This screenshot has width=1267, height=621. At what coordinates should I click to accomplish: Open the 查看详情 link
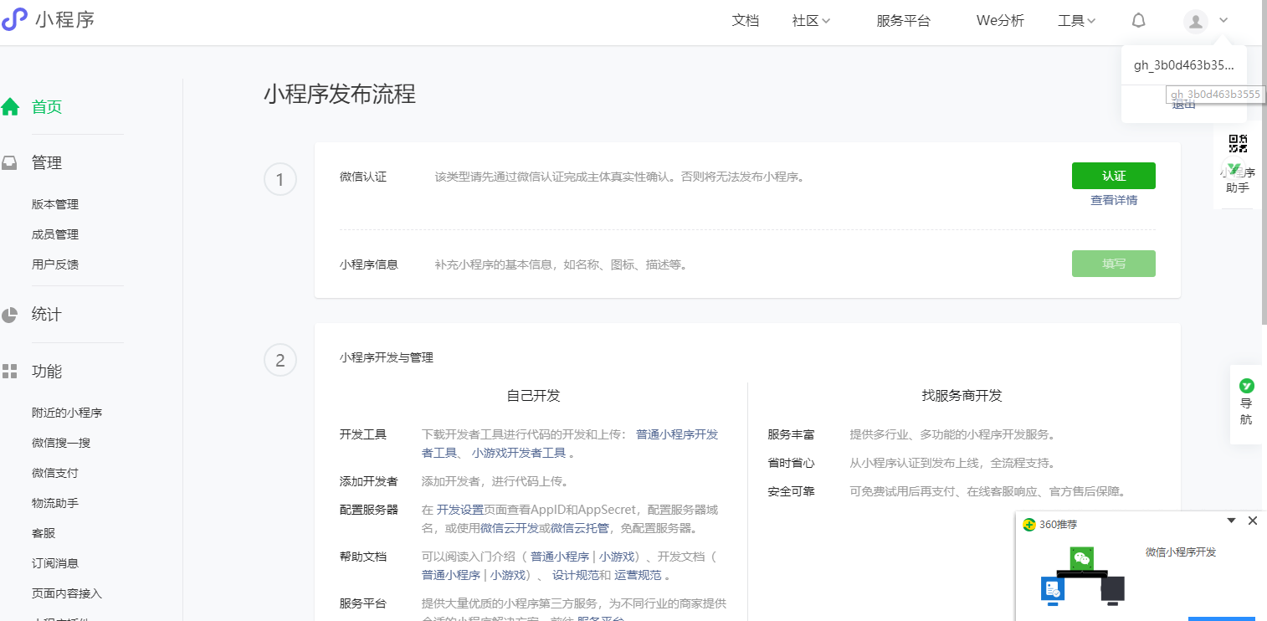[1114, 201]
